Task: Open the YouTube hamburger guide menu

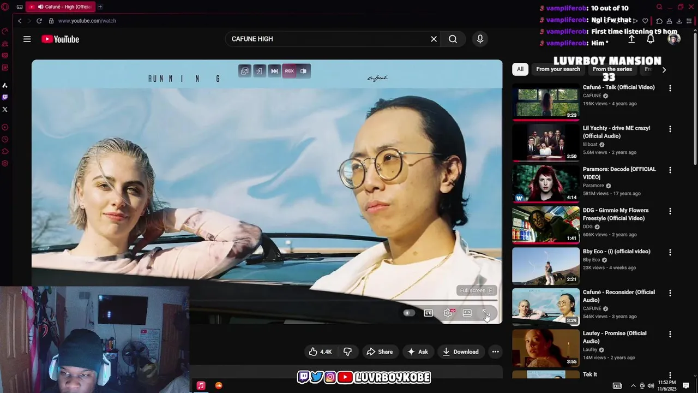Action: (x=27, y=39)
